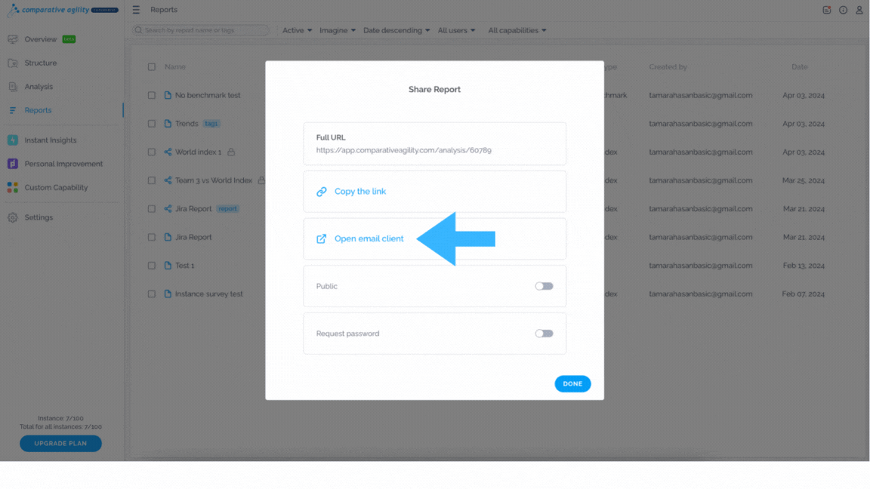The image size is (870, 489).
Task: Check the Jira Report row tagged report
Action: [x=152, y=209]
